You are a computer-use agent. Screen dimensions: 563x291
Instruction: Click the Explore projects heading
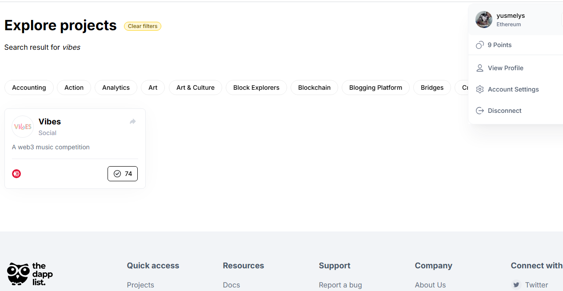pos(60,25)
